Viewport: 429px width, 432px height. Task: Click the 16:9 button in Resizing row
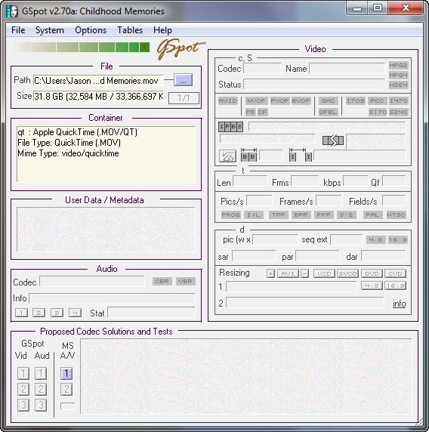tap(395, 285)
